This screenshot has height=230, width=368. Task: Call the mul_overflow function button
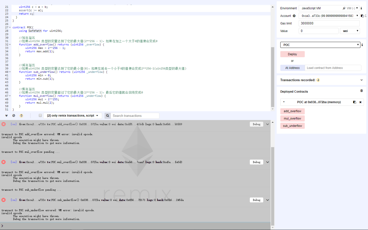coord(292,119)
